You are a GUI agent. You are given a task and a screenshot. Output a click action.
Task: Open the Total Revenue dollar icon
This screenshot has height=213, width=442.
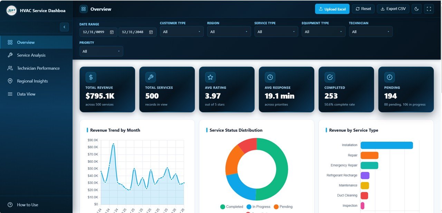[x=90, y=77]
